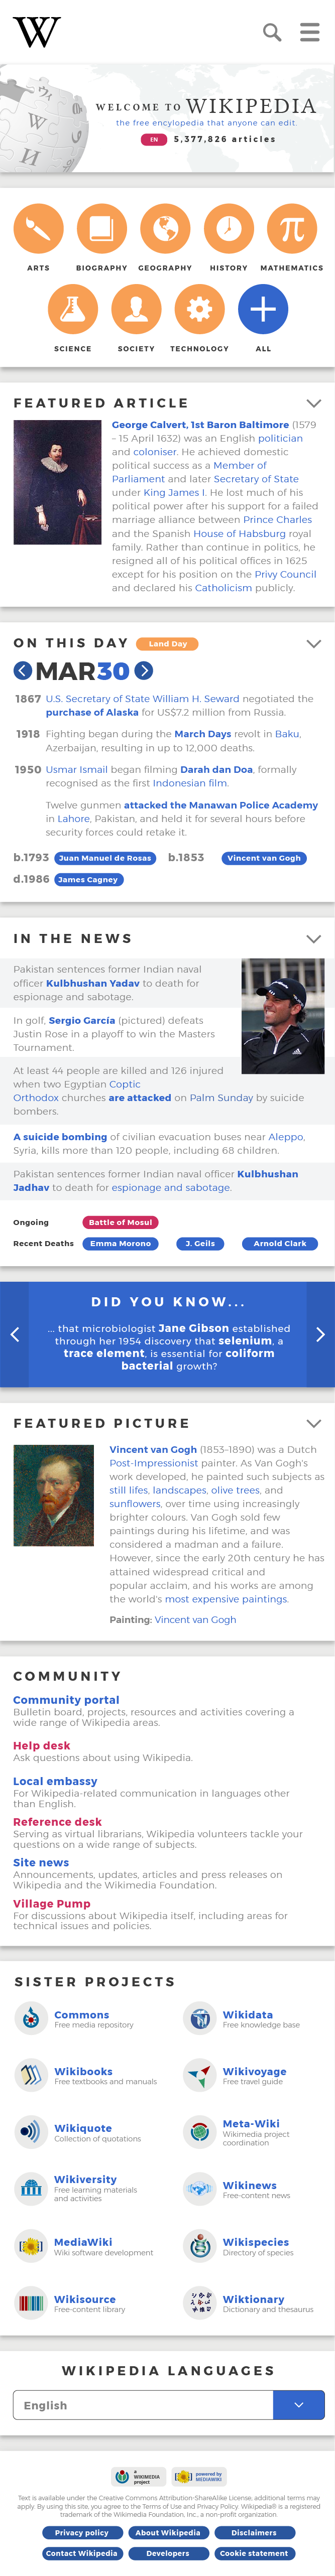Collapse the Featured Article section

[x=313, y=403]
